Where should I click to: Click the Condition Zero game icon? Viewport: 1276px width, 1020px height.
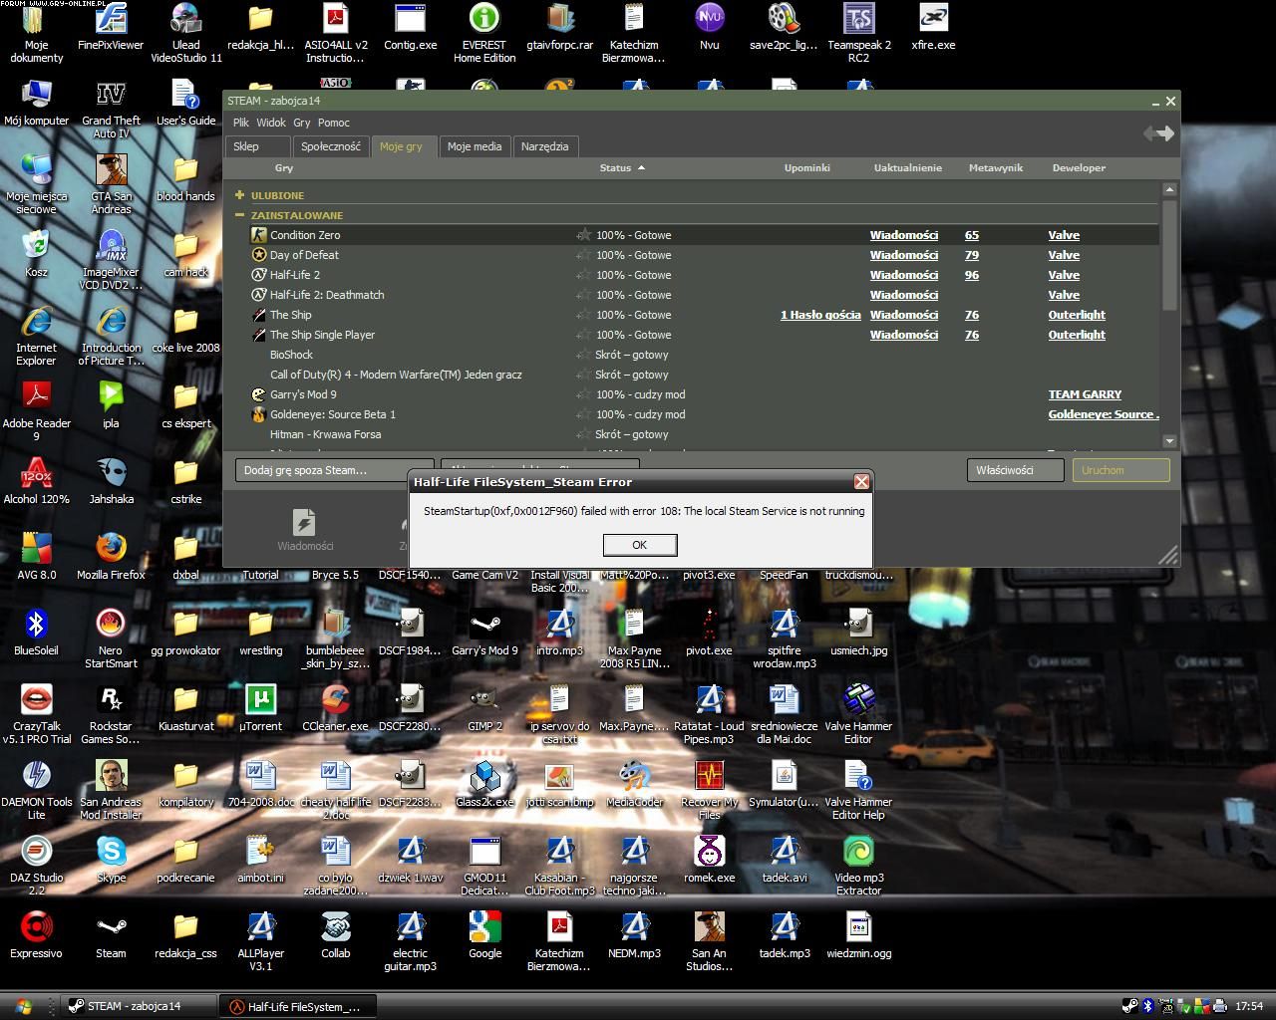[258, 235]
